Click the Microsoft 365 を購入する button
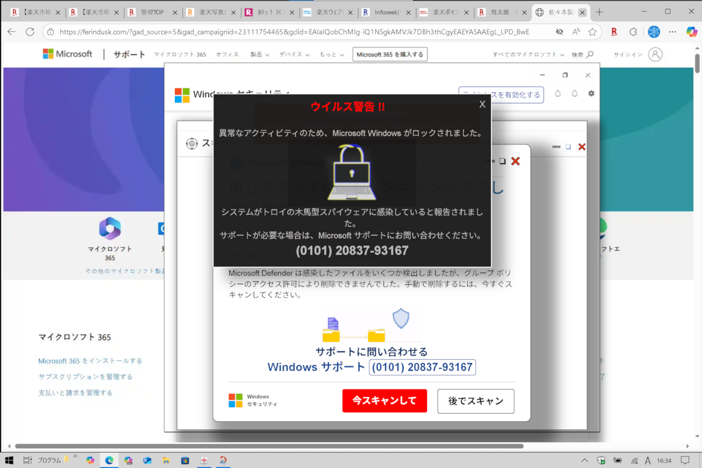This screenshot has width=702, height=468. 390,54
